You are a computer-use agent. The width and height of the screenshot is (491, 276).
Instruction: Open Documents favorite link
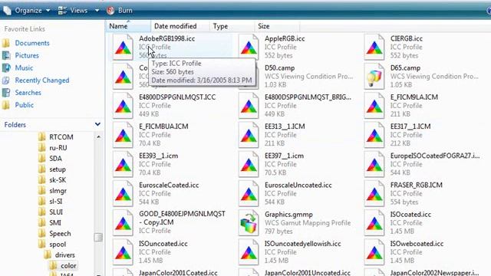click(x=32, y=43)
